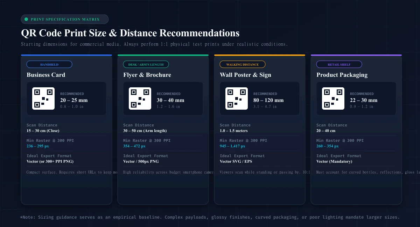The height and width of the screenshot is (227, 420).
Task: Click the Flyer & Brochure QR code icon
Action: [x=140, y=98]
